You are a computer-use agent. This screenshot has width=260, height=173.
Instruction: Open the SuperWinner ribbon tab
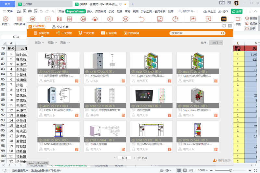[75, 11]
